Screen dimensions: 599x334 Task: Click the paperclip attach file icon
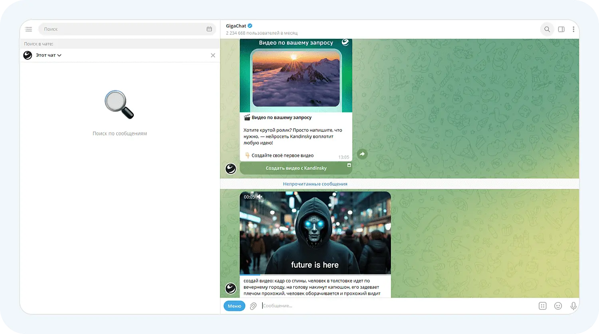253,306
